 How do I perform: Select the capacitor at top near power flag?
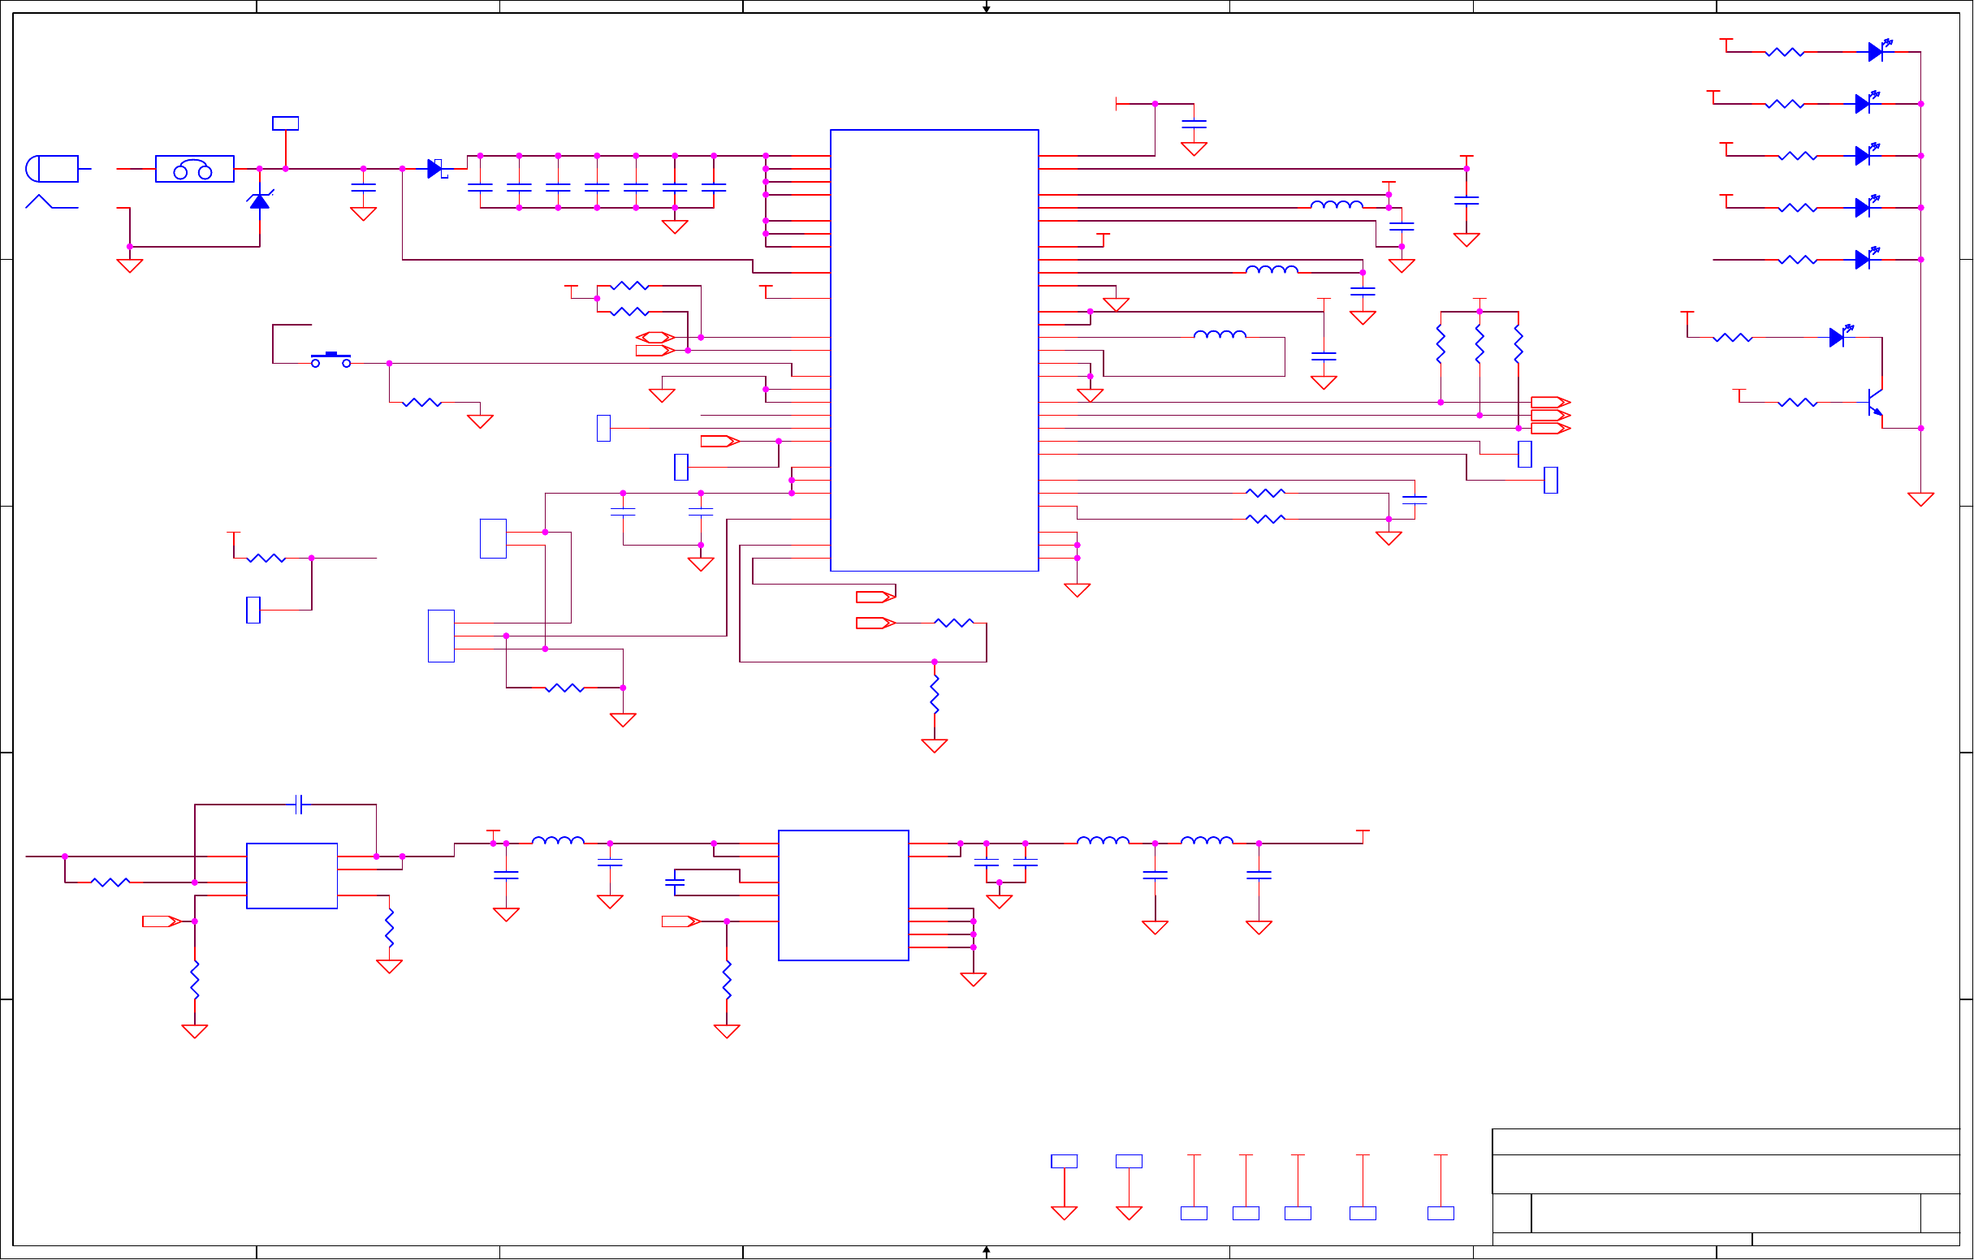pos(1194,123)
